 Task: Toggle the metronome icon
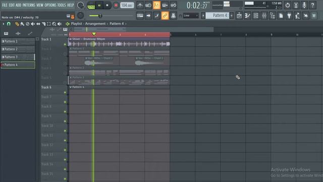coord(140,6)
